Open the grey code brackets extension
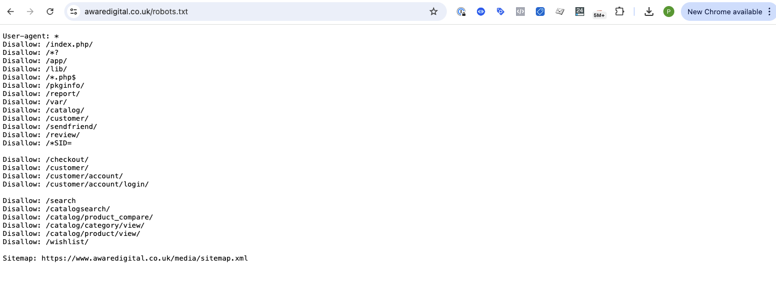 point(520,12)
